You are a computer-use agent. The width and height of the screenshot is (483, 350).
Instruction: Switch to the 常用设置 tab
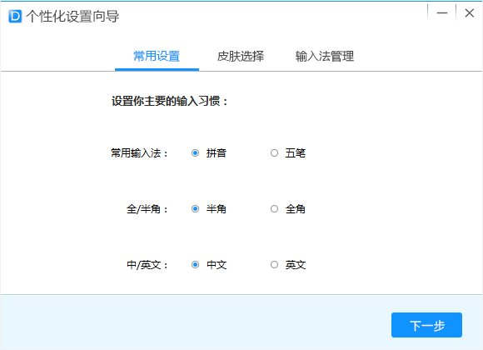point(157,57)
